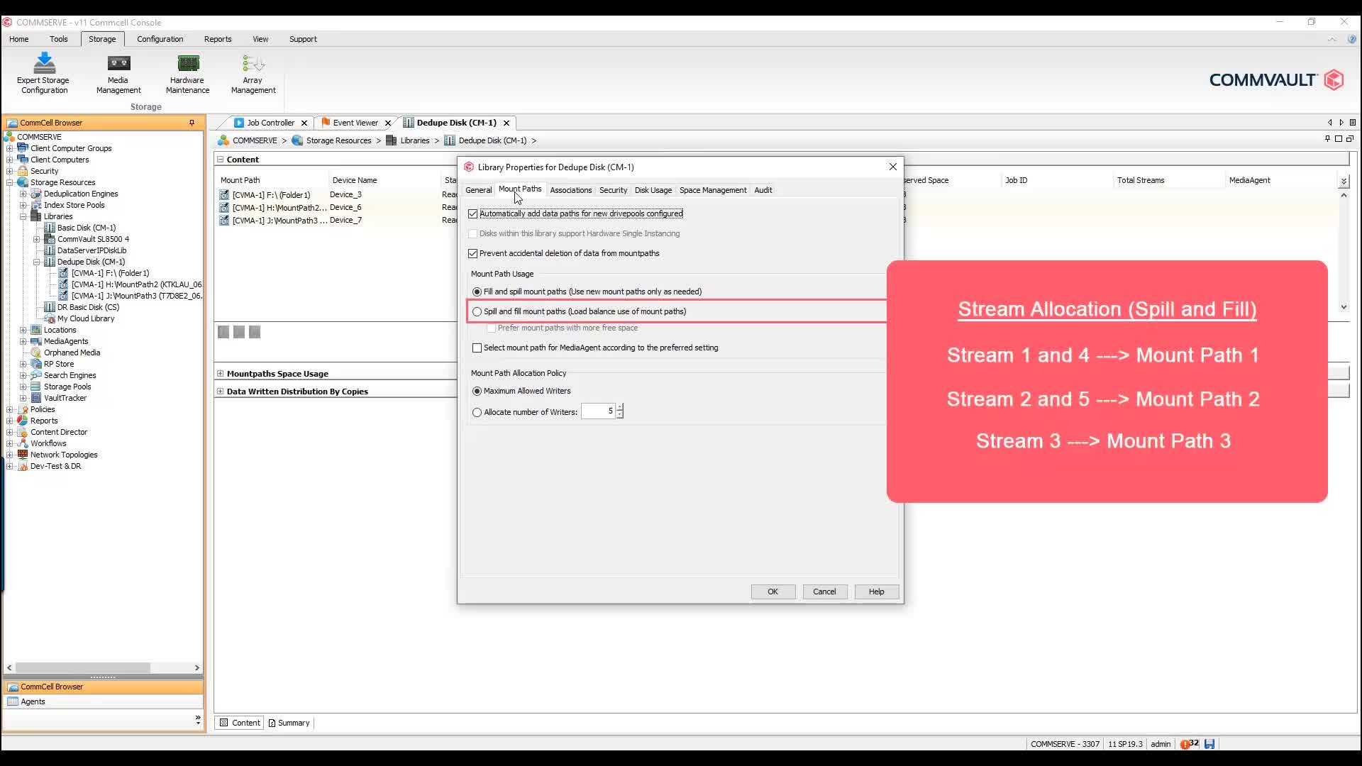Click the OK button in the dialog
The height and width of the screenshot is (766, 1362).
click(773, 592)
